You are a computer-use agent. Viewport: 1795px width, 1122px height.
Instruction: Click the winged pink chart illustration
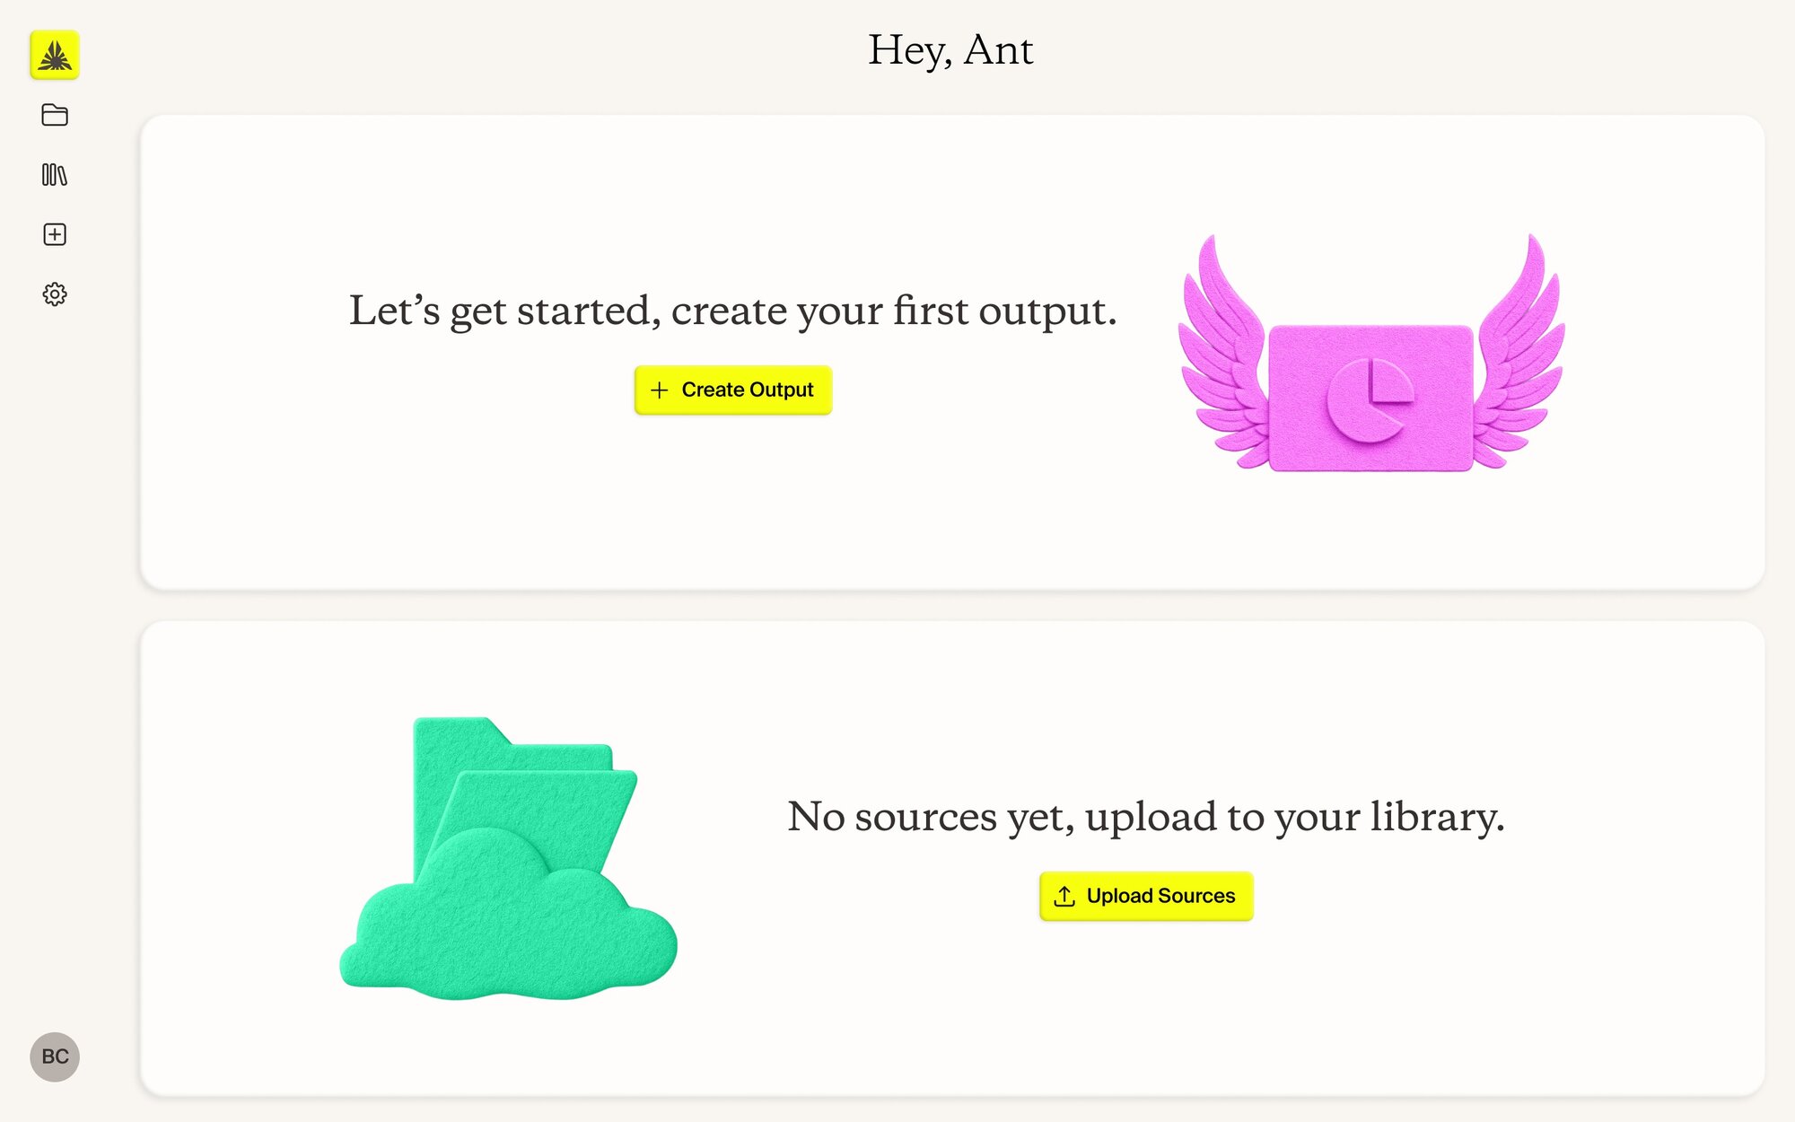tap(1371, 353)
